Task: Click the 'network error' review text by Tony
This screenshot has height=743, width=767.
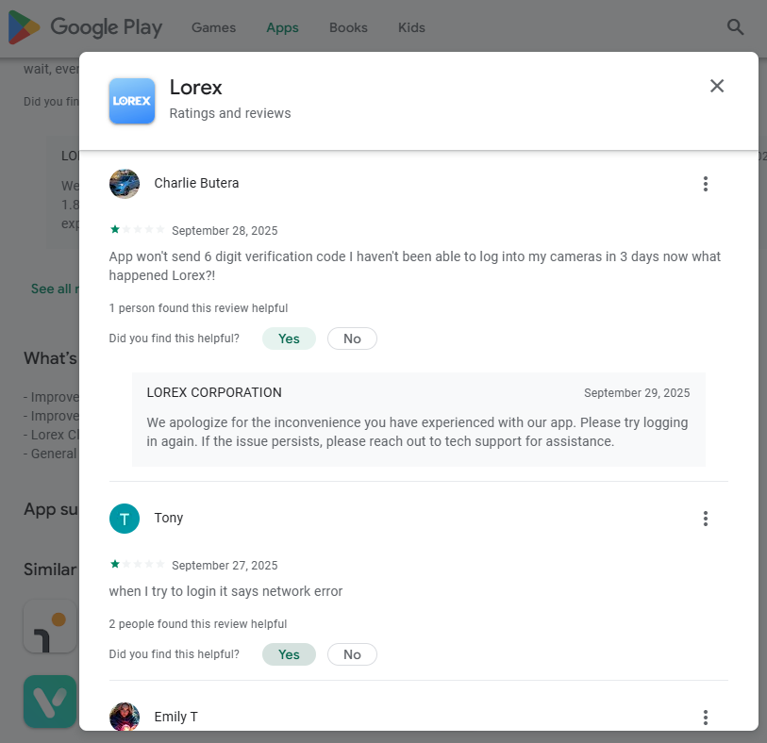Action: tap(225, 591)
